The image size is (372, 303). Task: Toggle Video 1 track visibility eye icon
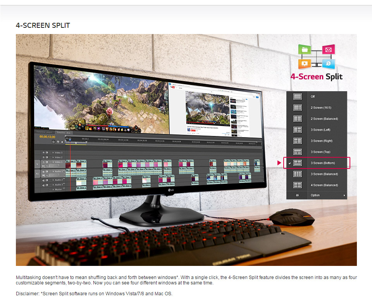pyautogui.click(x=43, y=162)
